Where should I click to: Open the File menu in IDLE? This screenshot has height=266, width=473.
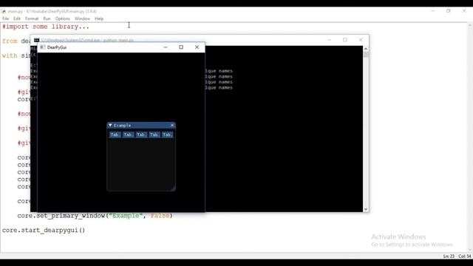pos(5,18)
